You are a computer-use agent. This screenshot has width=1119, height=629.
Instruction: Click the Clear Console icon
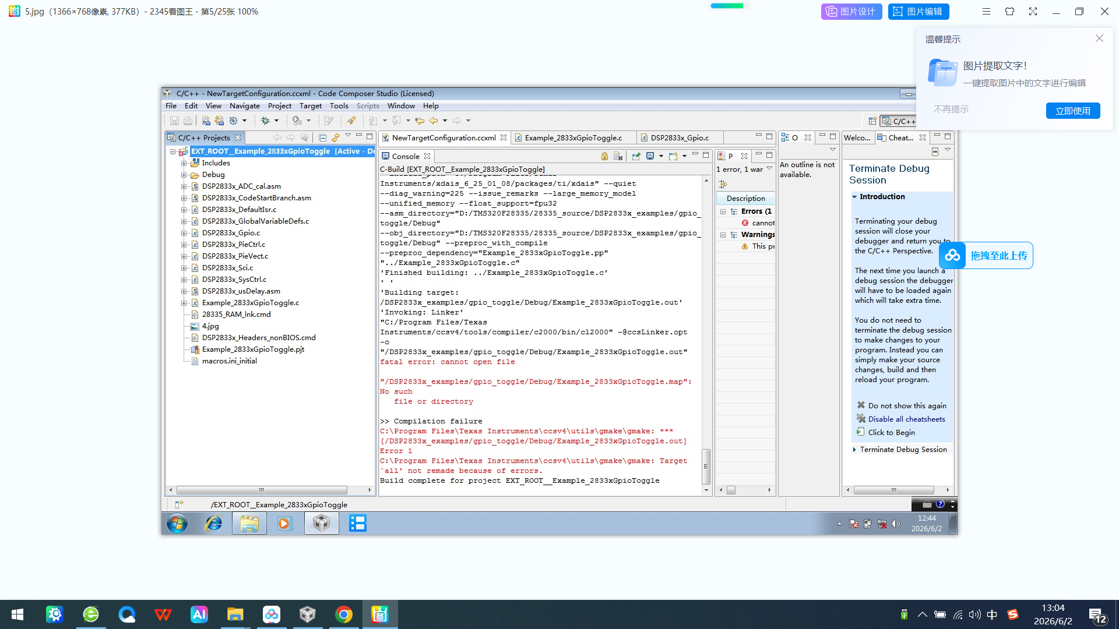click(618, 156)
